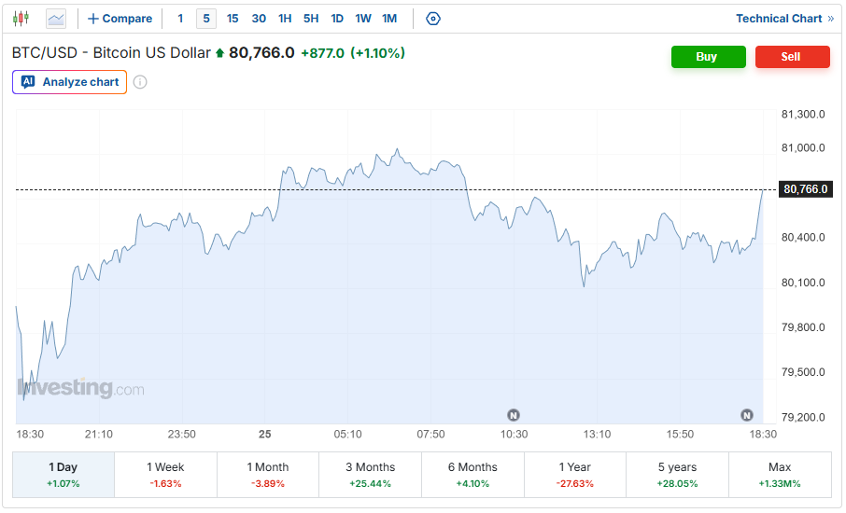Screen dimensions: 846x513
Task: Switch to area chart type
Action: 56,19
